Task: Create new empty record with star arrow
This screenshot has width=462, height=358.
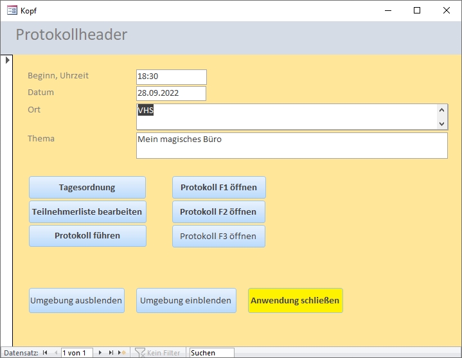Action: 122,353
